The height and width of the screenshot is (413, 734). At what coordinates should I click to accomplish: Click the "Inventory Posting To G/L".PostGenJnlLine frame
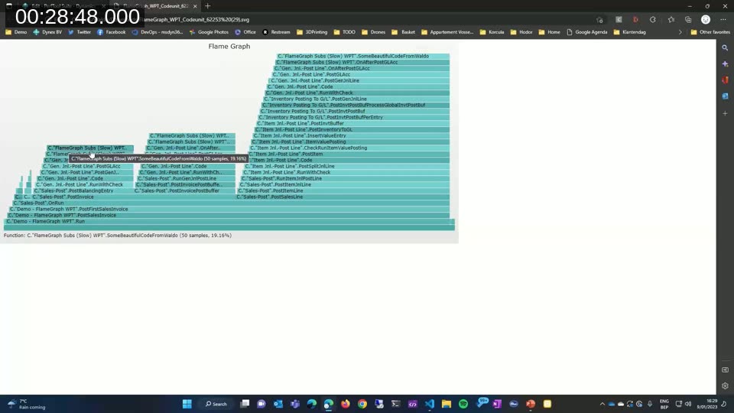click(356, 99)
